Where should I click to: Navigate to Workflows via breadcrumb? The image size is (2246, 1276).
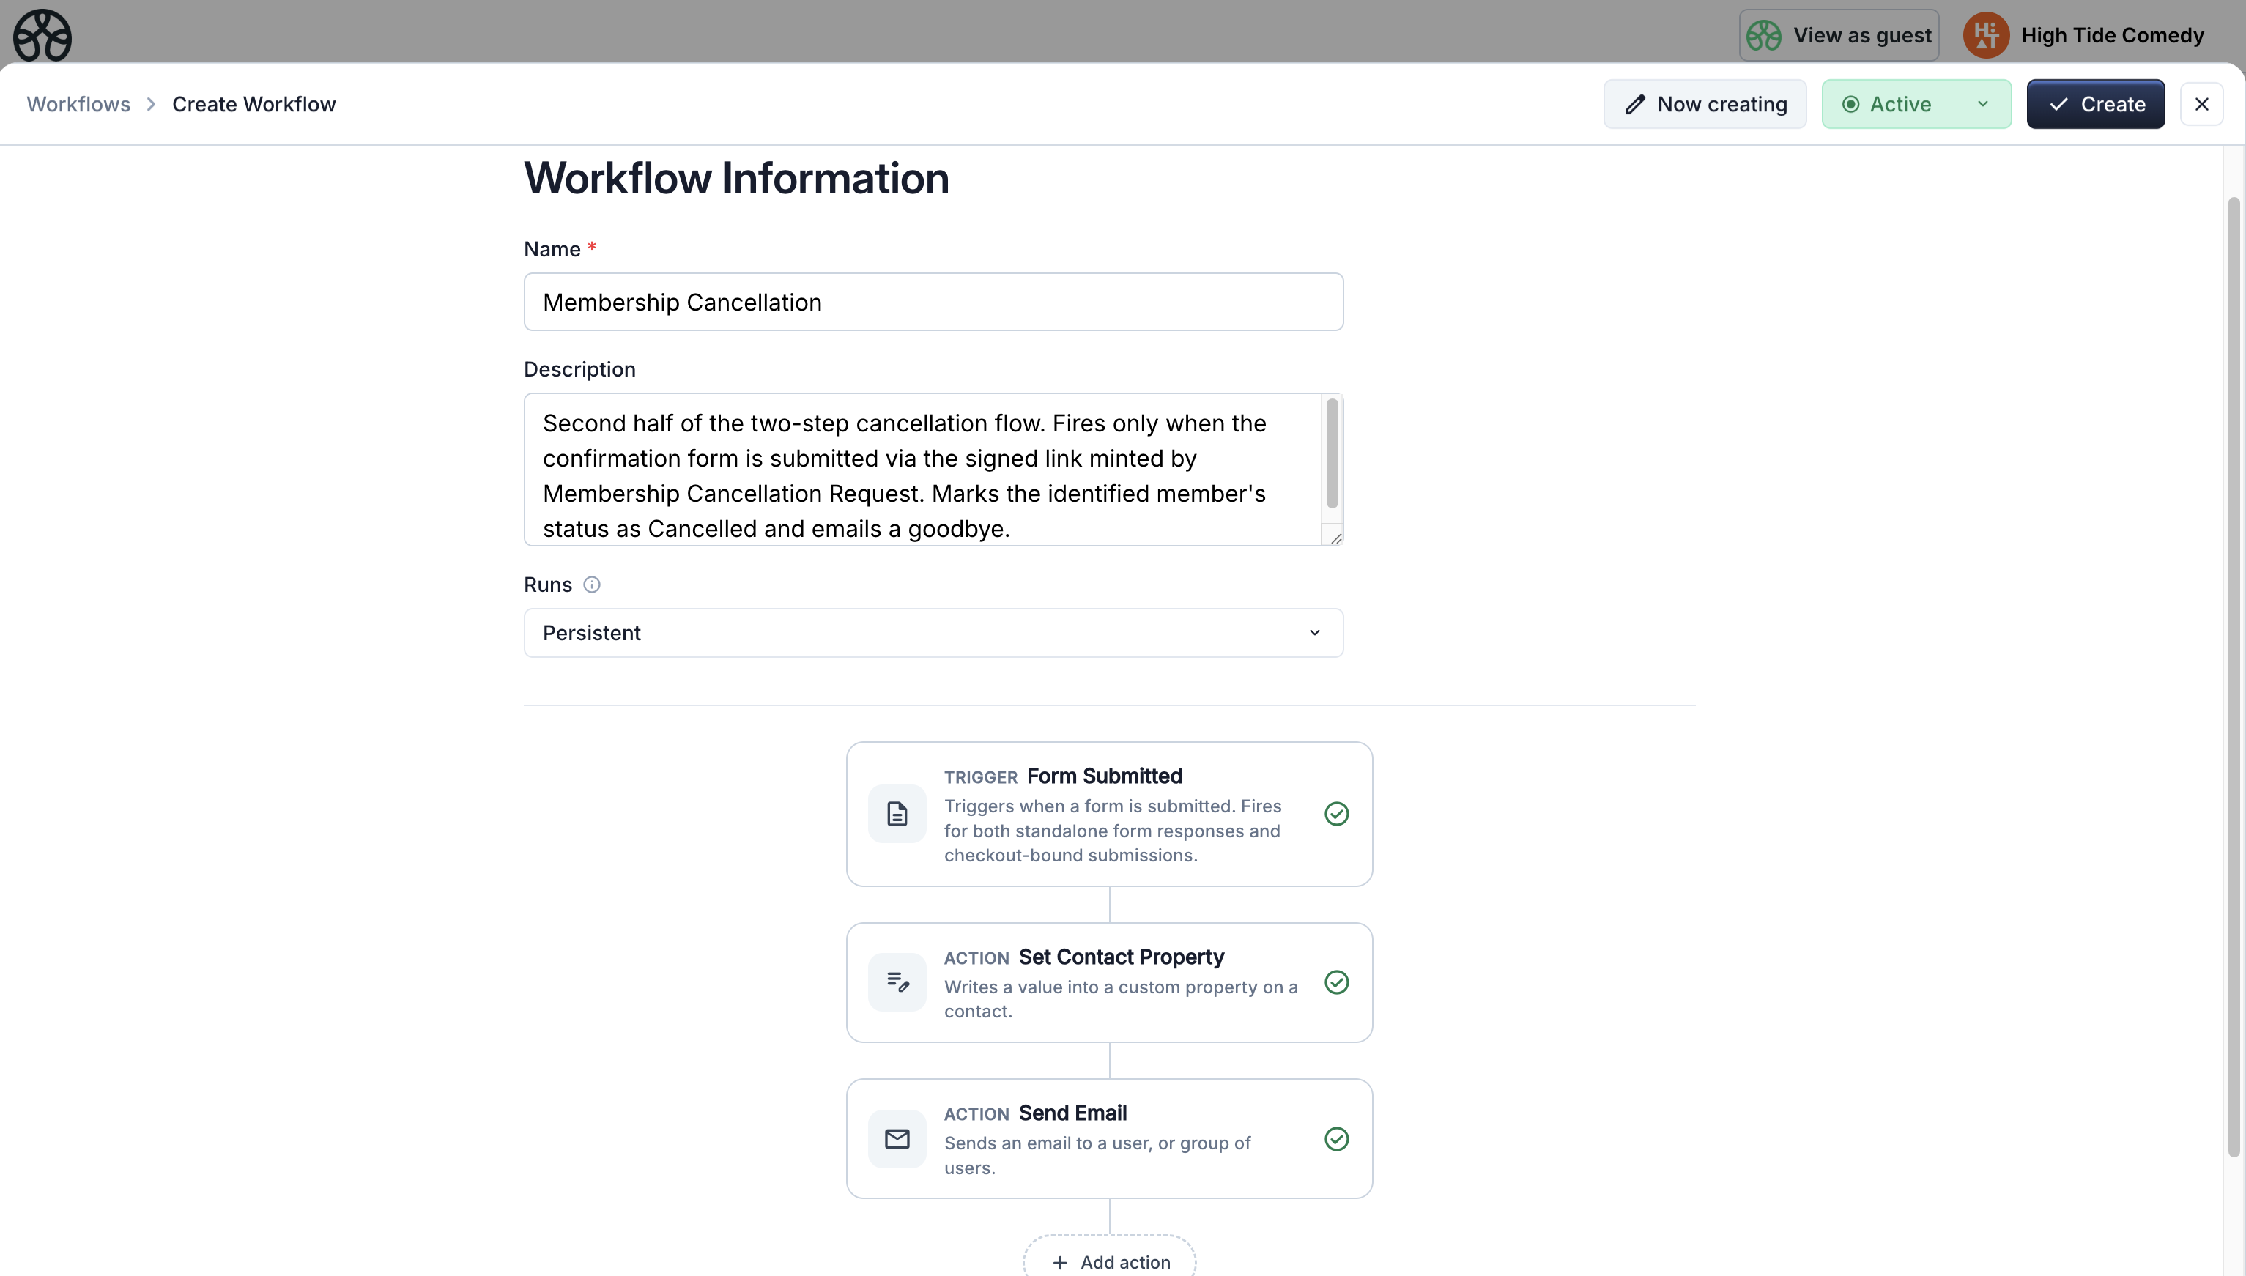(x=77, y=103)
